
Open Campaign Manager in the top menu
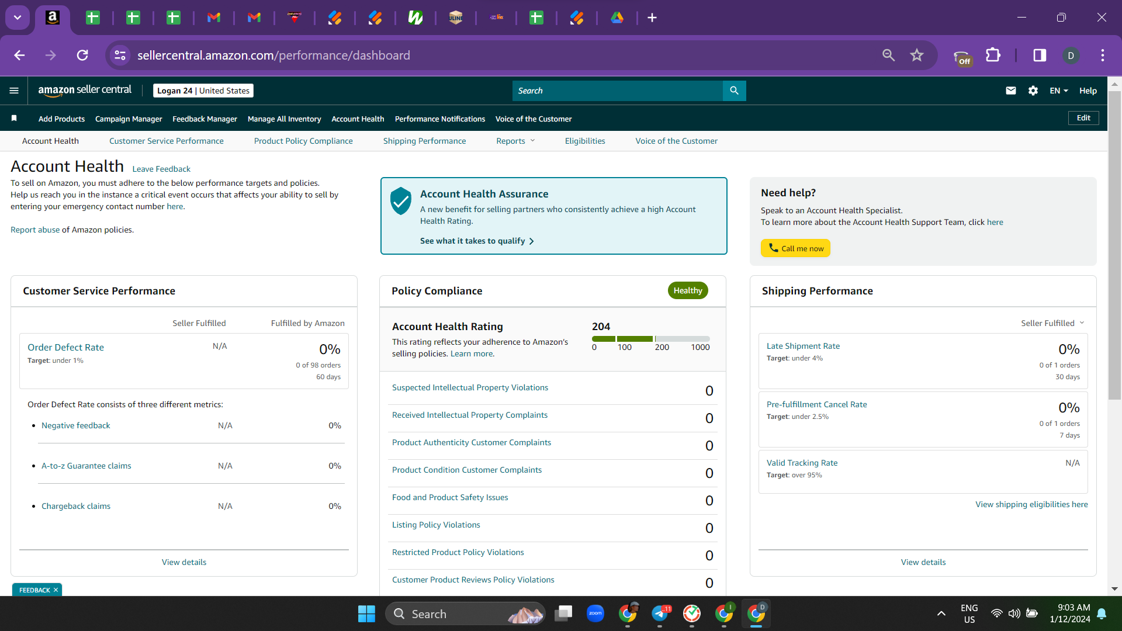[129, 119]
